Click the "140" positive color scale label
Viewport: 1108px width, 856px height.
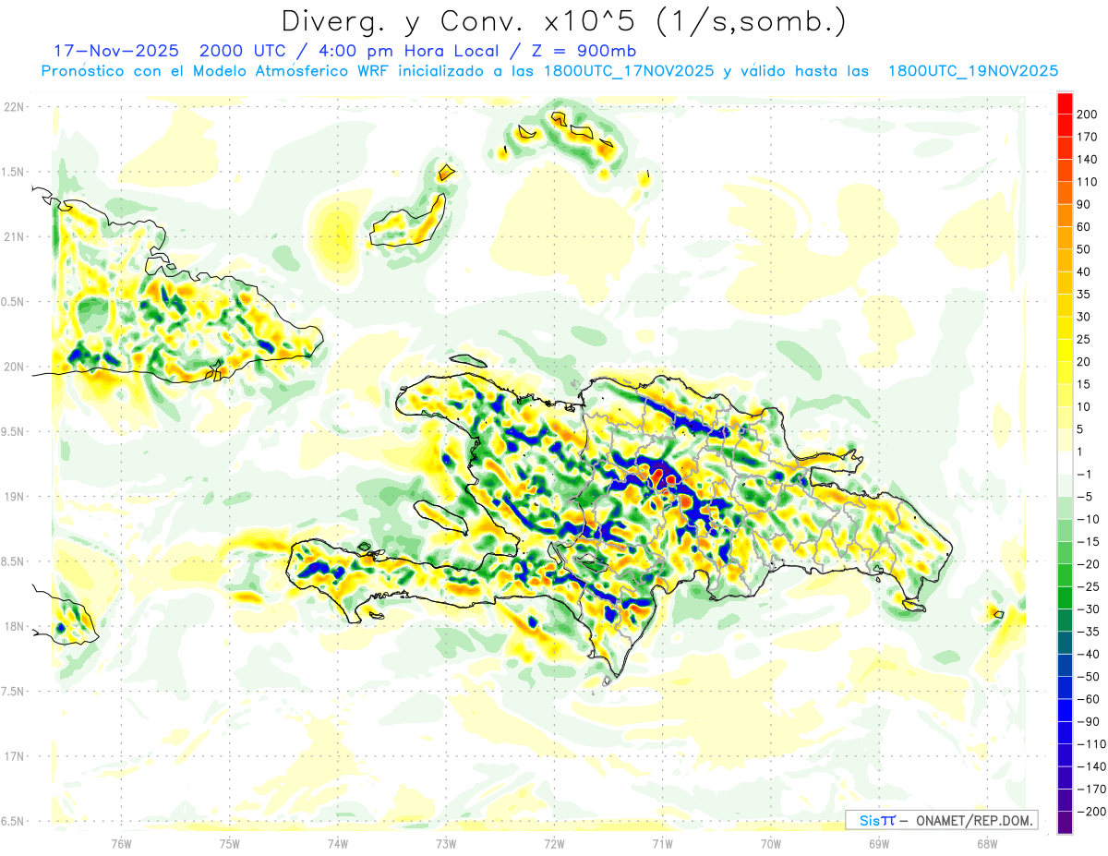coord(1088,159)
